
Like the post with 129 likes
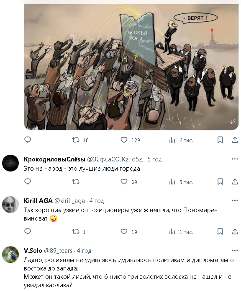pyautogui.click(x=130, y=140)
